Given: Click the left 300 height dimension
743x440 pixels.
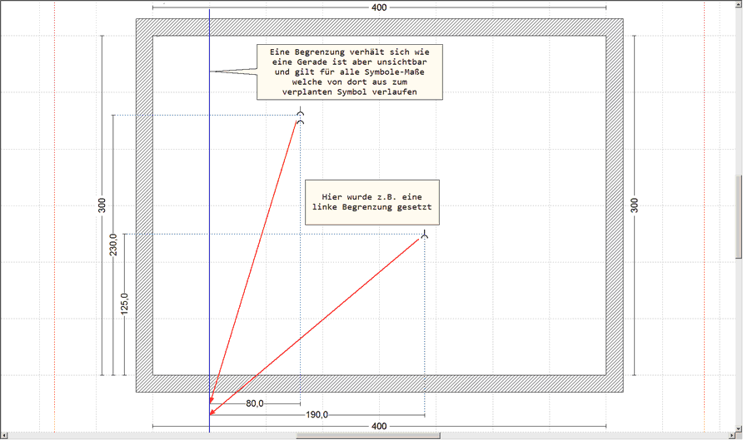Looking at the screenshot, I should [102, 205].
